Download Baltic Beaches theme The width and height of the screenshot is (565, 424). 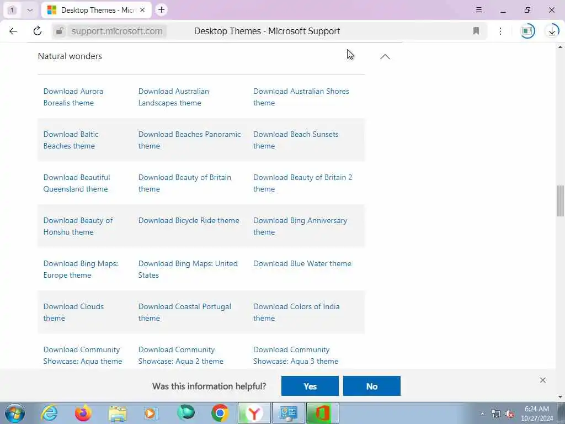pyautogui.click(x=71, y=140)
